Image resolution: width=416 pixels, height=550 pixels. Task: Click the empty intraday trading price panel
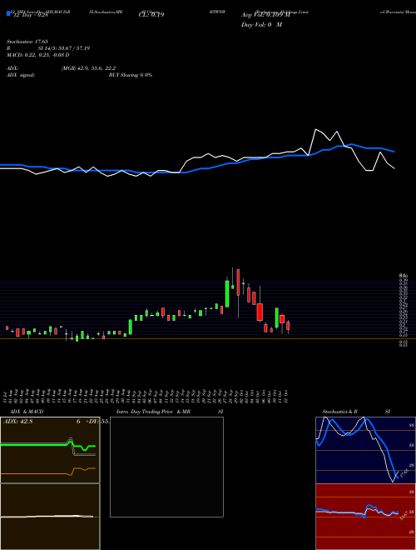point(166,467)
